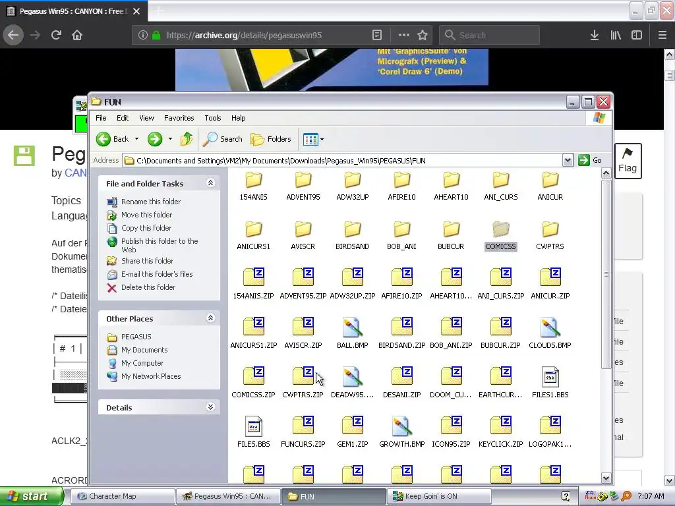Select ANICUR.ZIP archive
675x506 pixels.
click(550, 285)
